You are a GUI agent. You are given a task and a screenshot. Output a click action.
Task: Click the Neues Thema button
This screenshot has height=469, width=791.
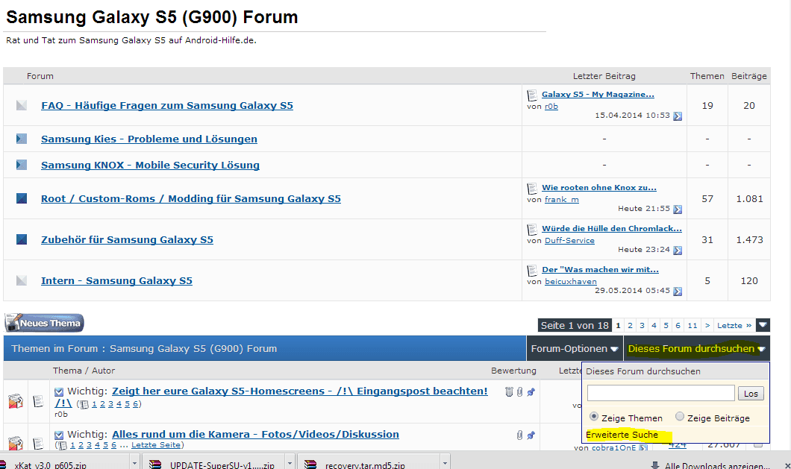44,323
